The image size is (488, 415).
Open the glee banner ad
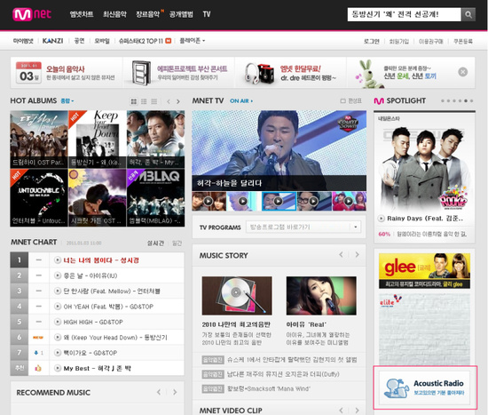coord(424,271)
